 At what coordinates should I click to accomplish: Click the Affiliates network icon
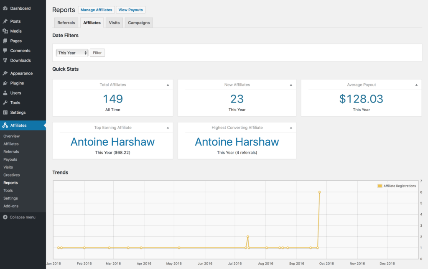5,126
